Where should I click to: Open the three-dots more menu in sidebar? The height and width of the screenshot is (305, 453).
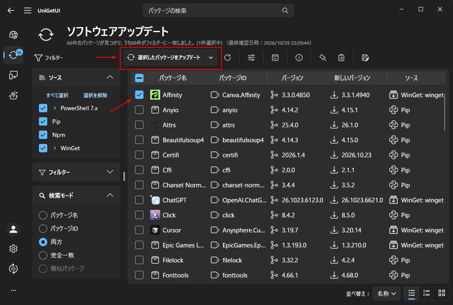[x=13, y=290]
